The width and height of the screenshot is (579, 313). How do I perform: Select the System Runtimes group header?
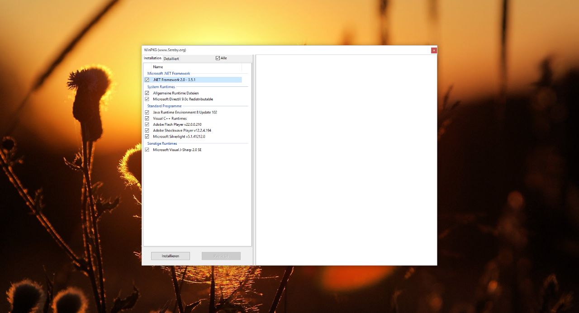161,87
